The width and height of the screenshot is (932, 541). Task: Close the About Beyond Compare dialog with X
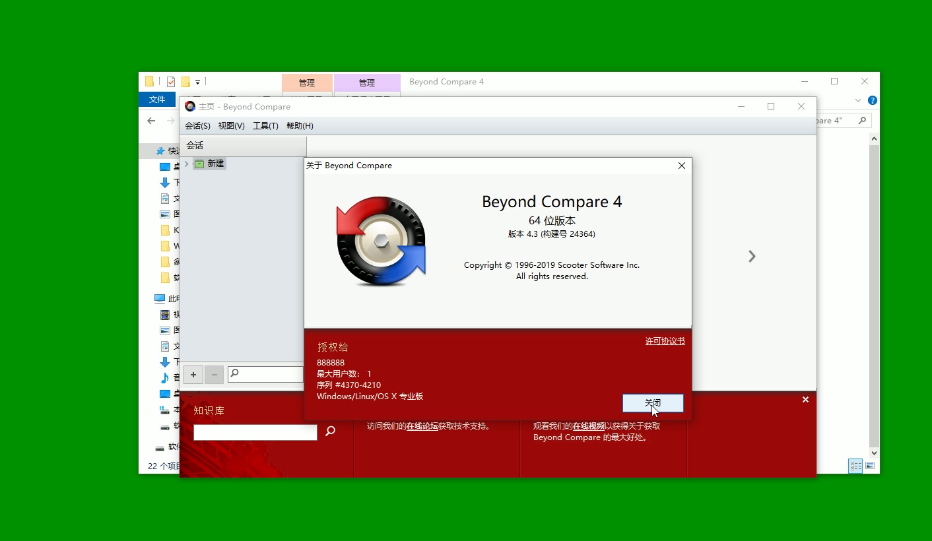pyautogui.click(x=682, y=166)
